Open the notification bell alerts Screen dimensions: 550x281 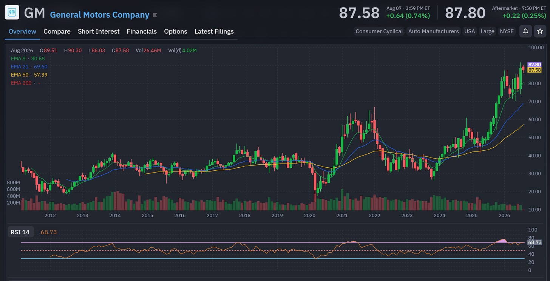(525, 31)
